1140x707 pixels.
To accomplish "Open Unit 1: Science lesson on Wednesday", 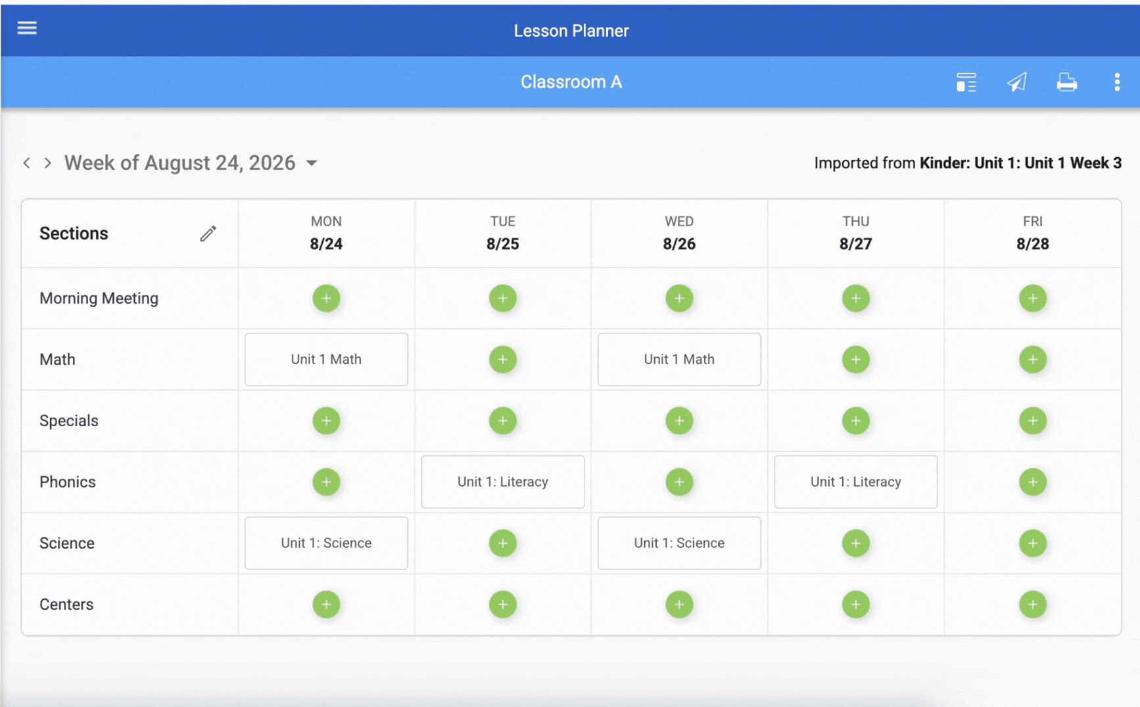I will pos(679,543).
